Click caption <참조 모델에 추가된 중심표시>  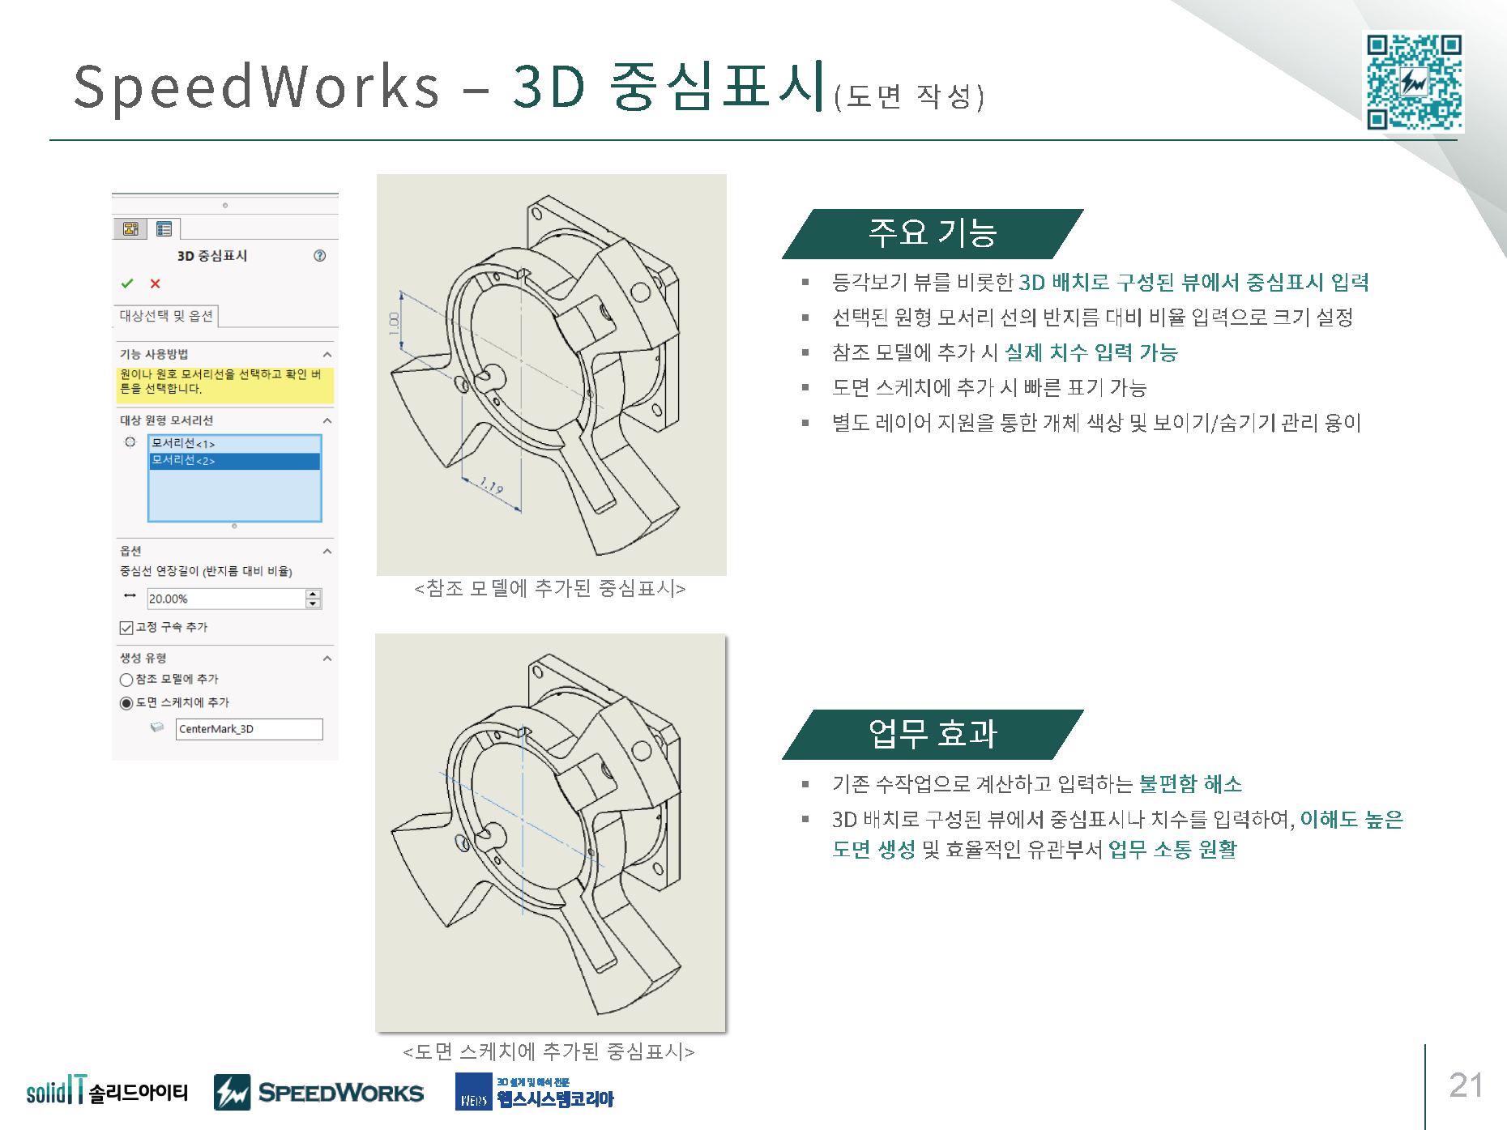point(550,588)
